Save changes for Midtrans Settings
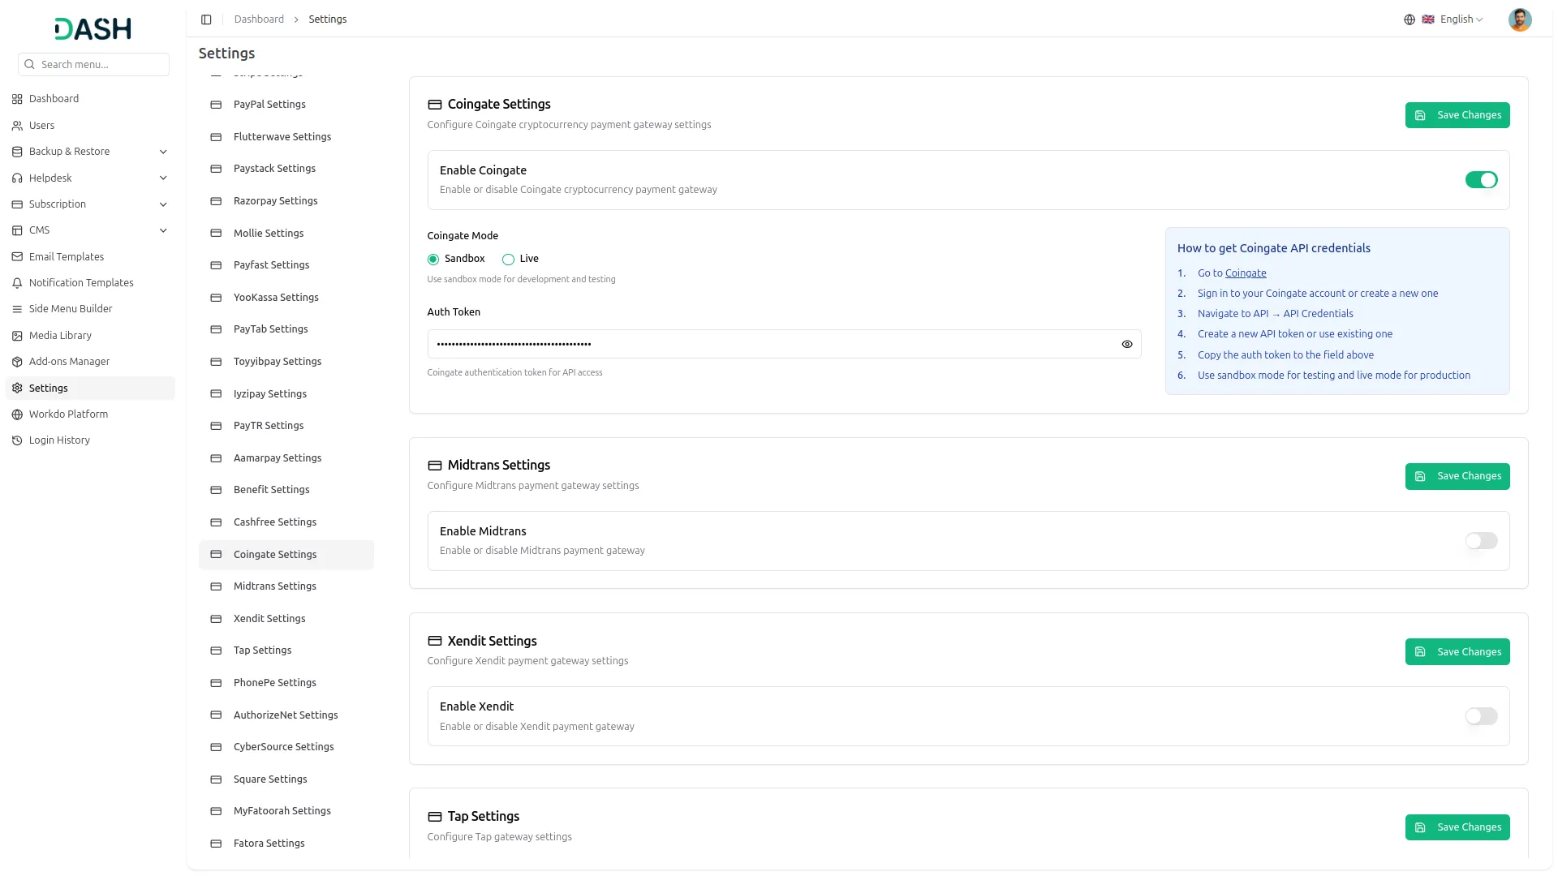The image size is (1558, 876). tap(1457, 476)
